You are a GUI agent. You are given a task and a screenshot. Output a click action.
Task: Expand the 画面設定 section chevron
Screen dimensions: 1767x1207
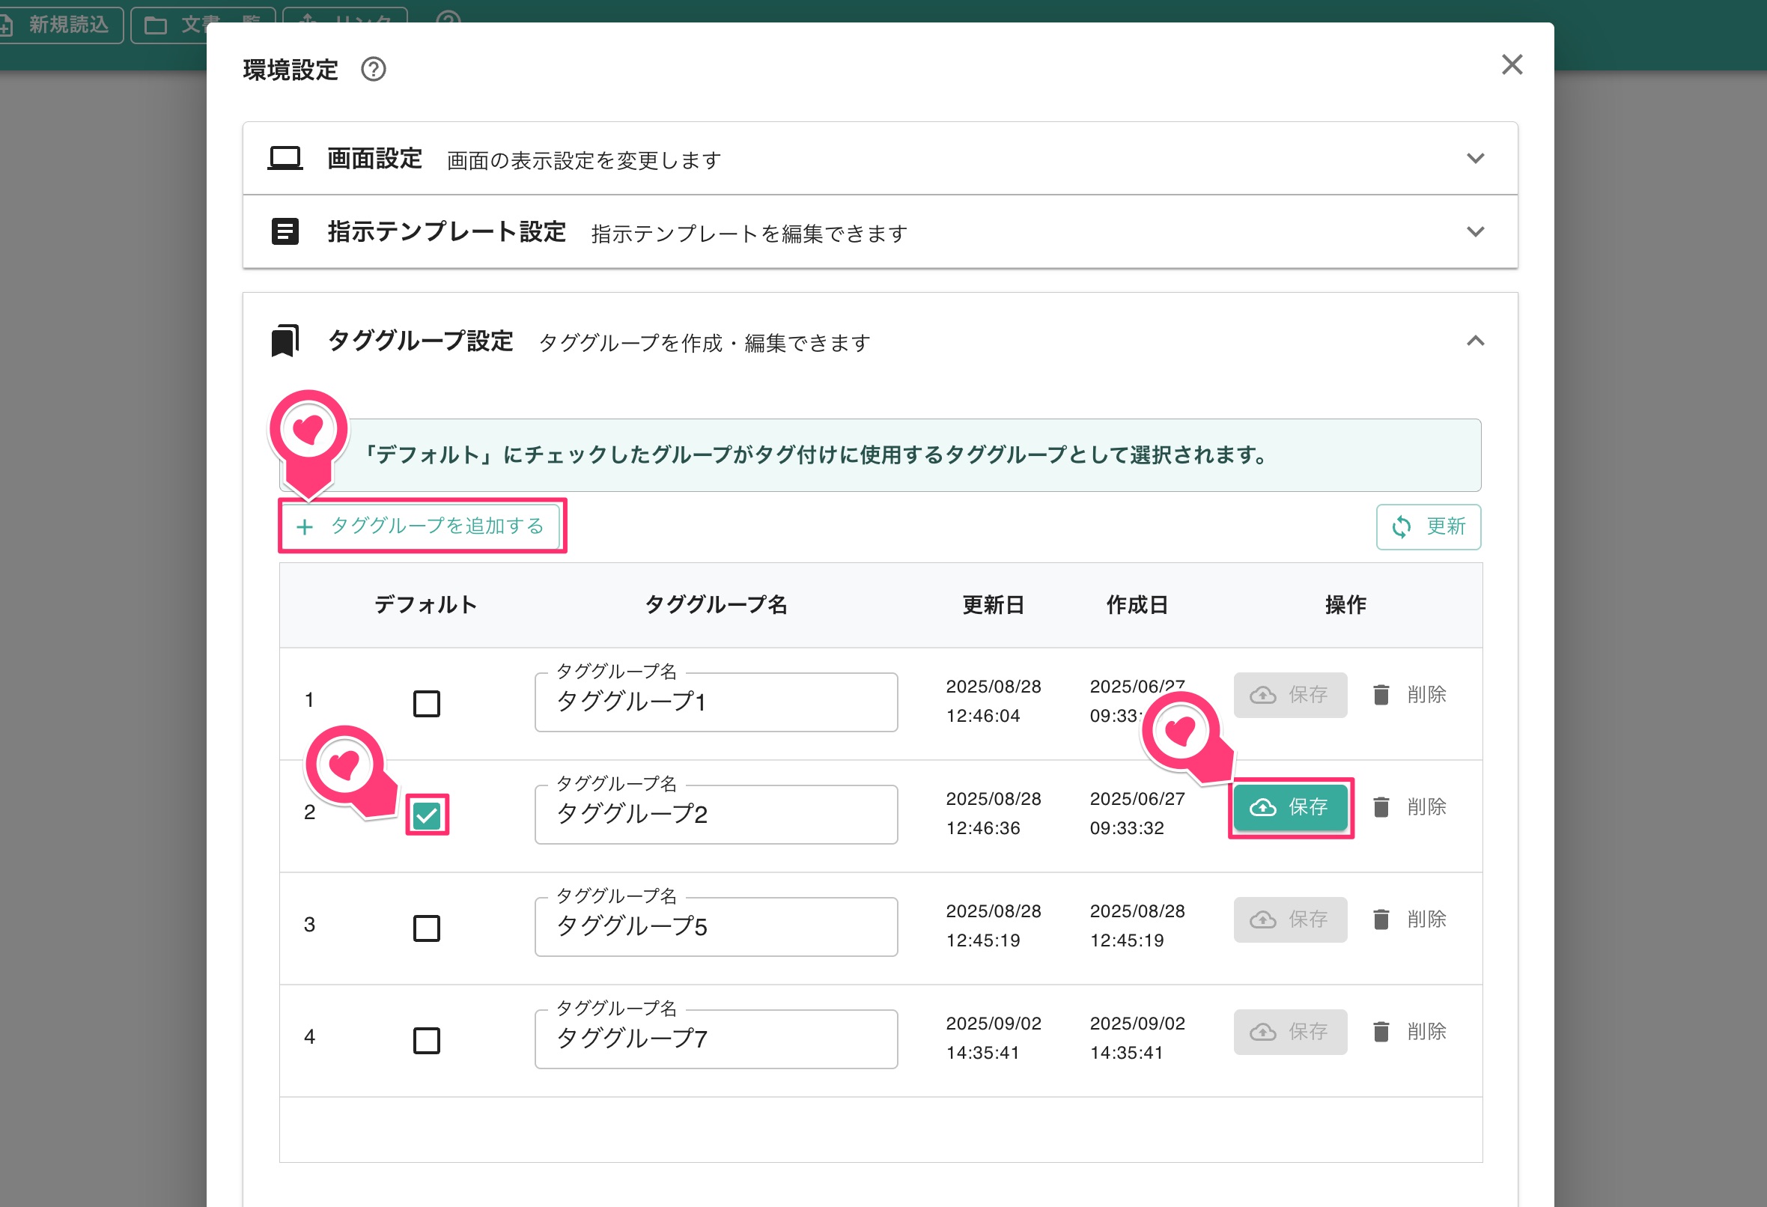click(x=1475, y=158)
